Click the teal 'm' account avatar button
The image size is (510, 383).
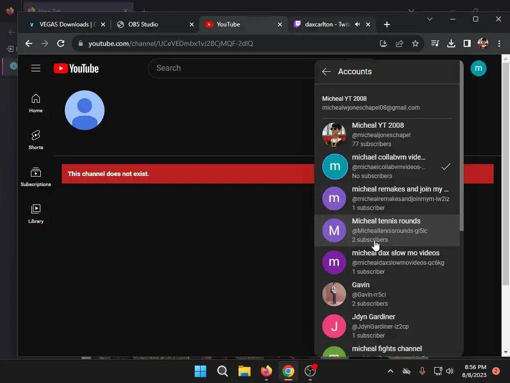[479, 68]
